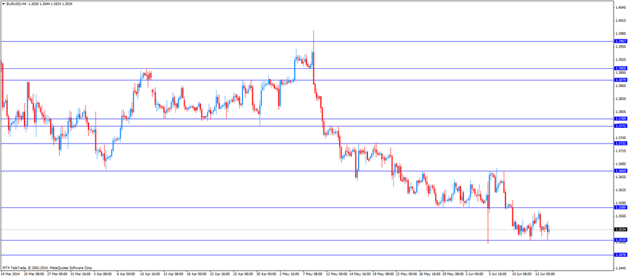
Task: Click the 22 May 00:00 time axis label
Action: tap(406, 274)
